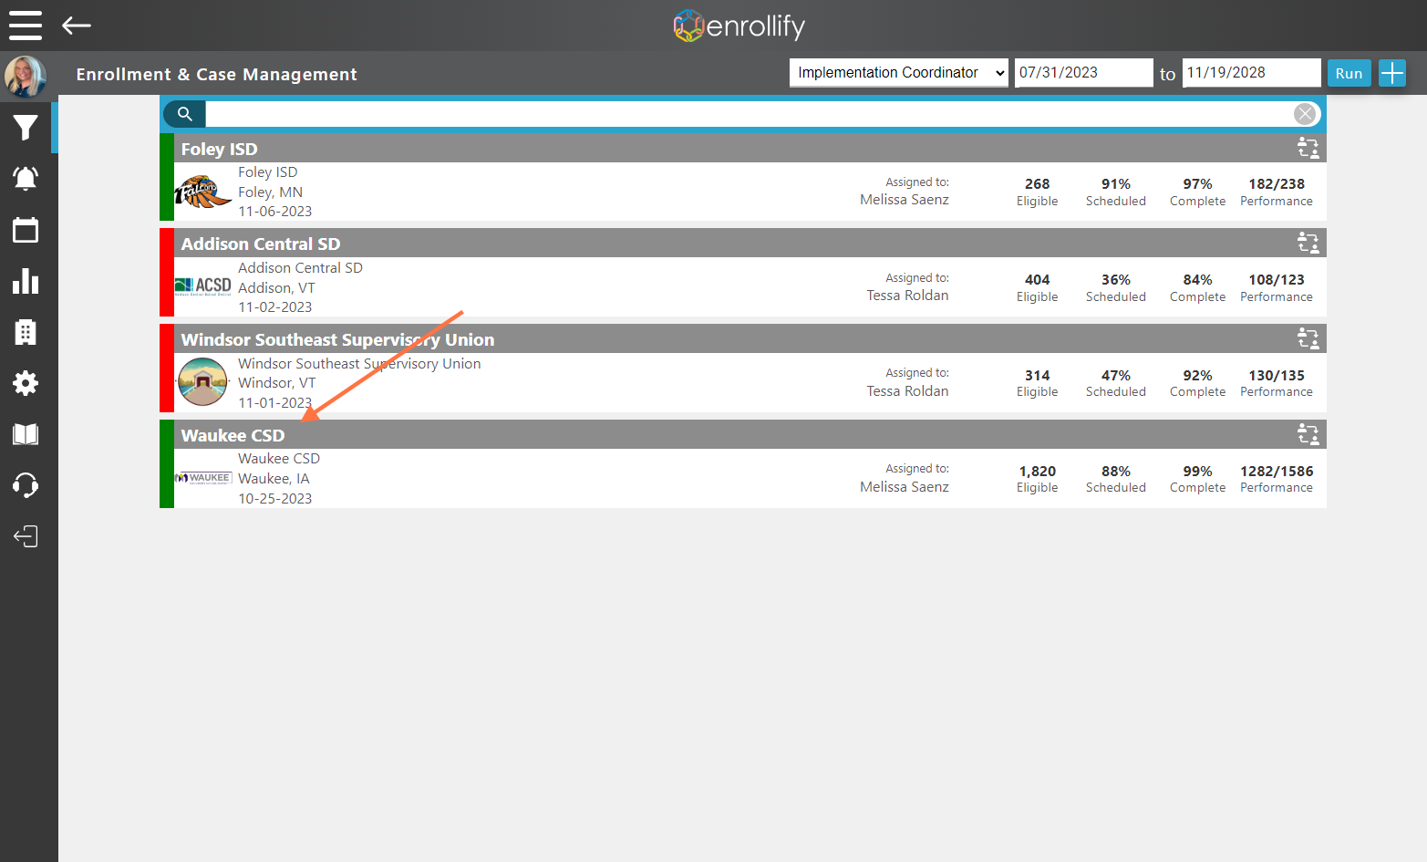Open the filter funnel sidebar icon
Screen dimensions: 1427x862
tap(26, 128)
